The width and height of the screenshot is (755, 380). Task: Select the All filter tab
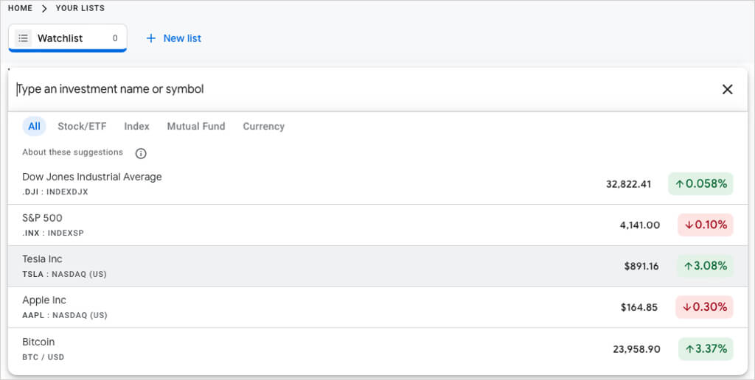click(x=34, y=126)
